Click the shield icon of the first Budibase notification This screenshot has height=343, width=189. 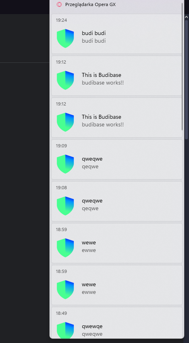pyautogui.click(x=65, y=80)
